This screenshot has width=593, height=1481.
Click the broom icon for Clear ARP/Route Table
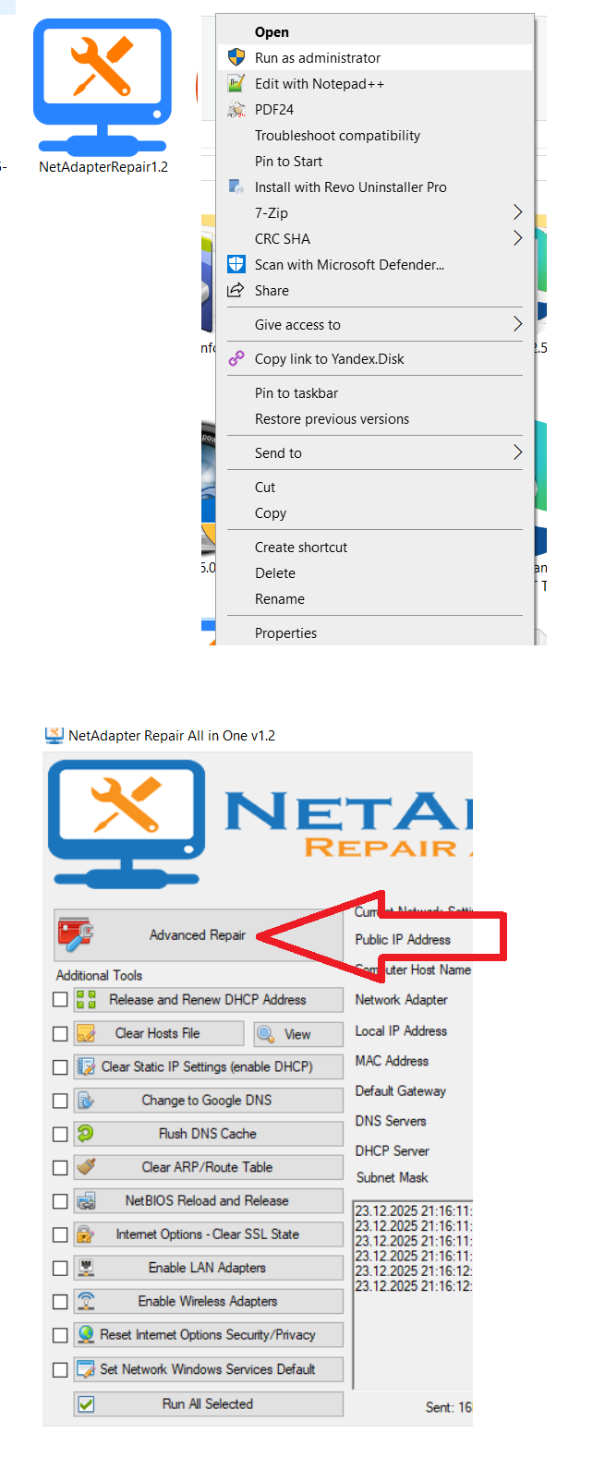coord(86,1166)
